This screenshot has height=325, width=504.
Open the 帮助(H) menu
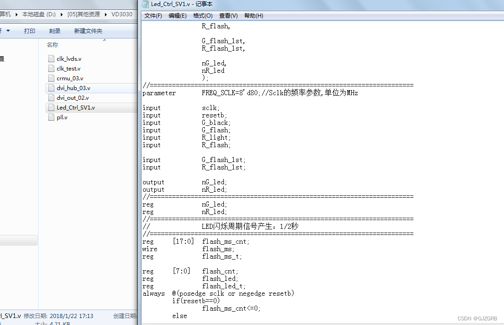pos(254,15)
